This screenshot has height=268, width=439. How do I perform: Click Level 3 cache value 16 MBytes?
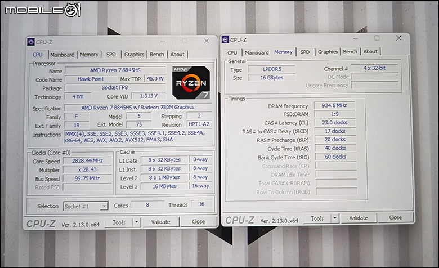pos(164,186)
